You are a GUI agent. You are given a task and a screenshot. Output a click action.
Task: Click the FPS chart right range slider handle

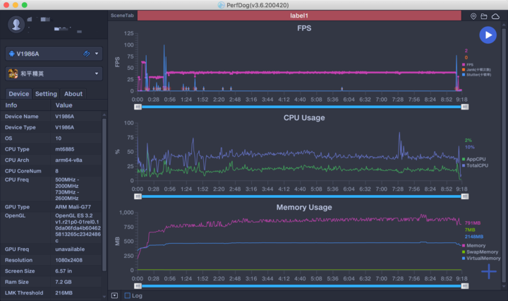click(x=466, y=107)
